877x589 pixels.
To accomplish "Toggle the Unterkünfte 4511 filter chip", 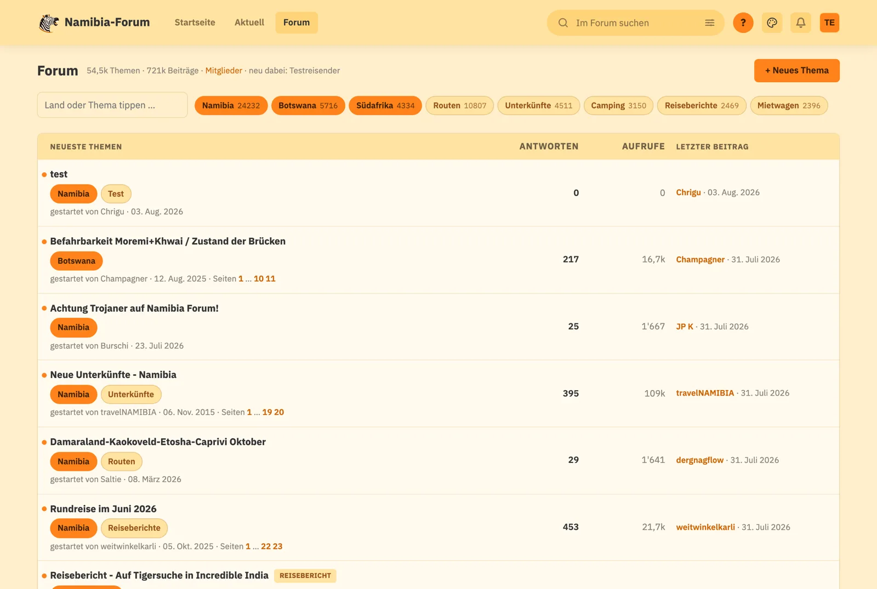I will point(539,106).
